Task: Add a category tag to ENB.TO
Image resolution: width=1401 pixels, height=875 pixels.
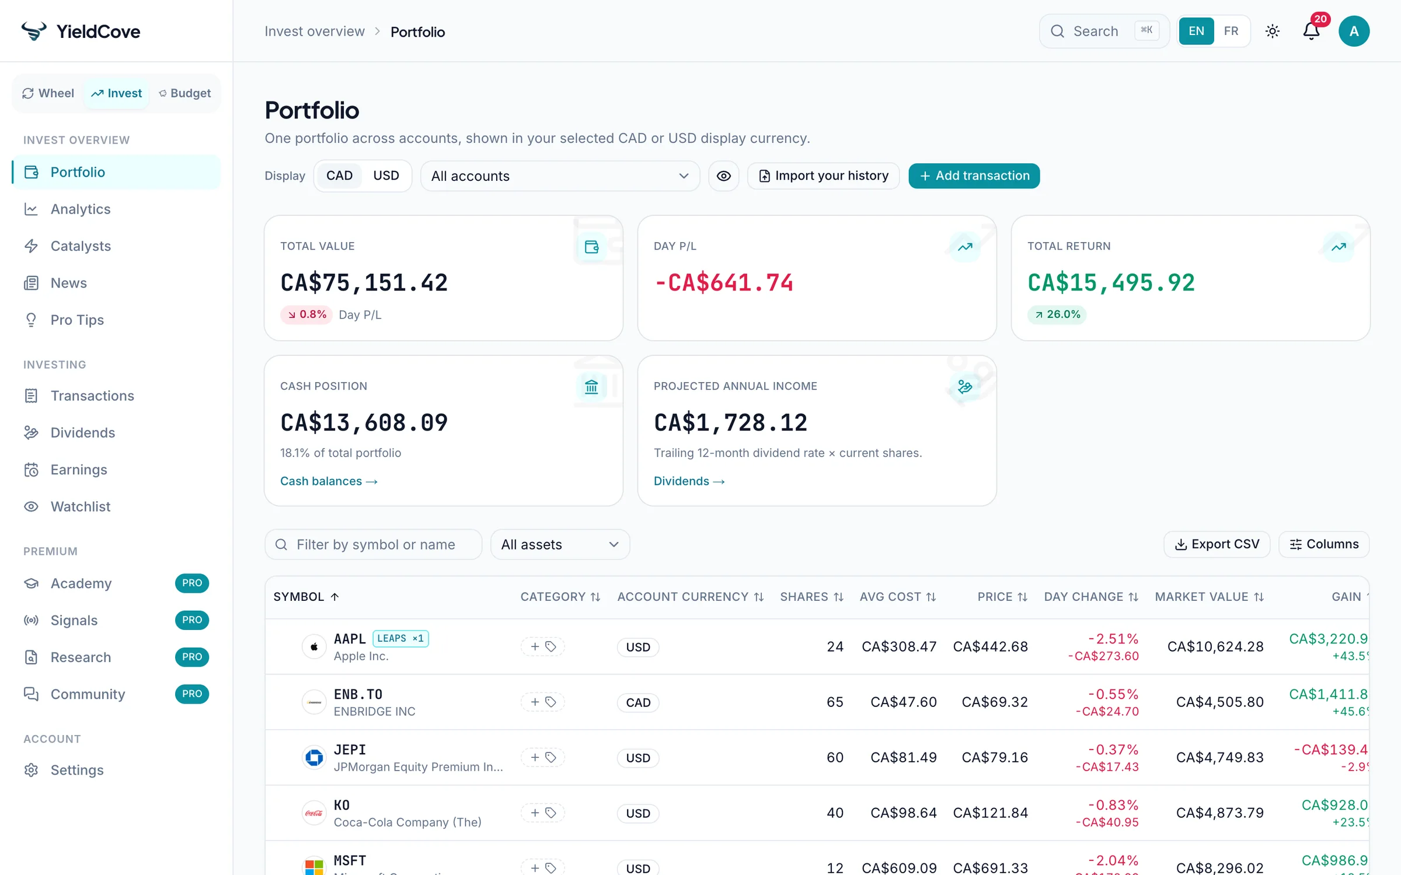Action: click(x=542, y=702)
